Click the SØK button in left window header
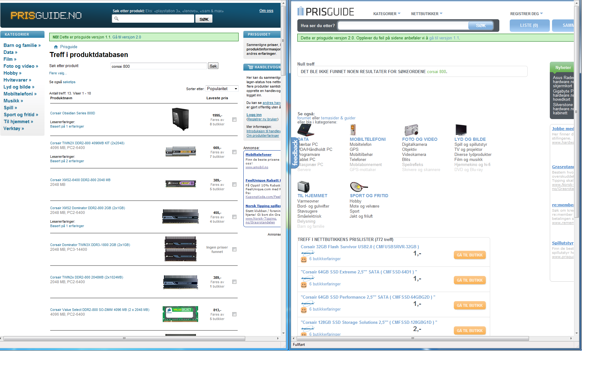Viewport: 606px width, 378px height. pos(204,19)
